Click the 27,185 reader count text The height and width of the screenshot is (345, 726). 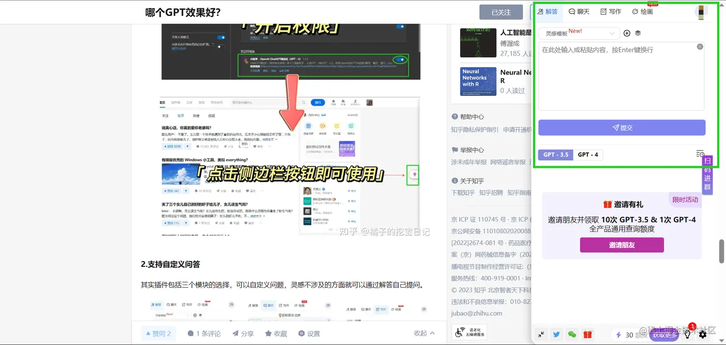(516, 54)
